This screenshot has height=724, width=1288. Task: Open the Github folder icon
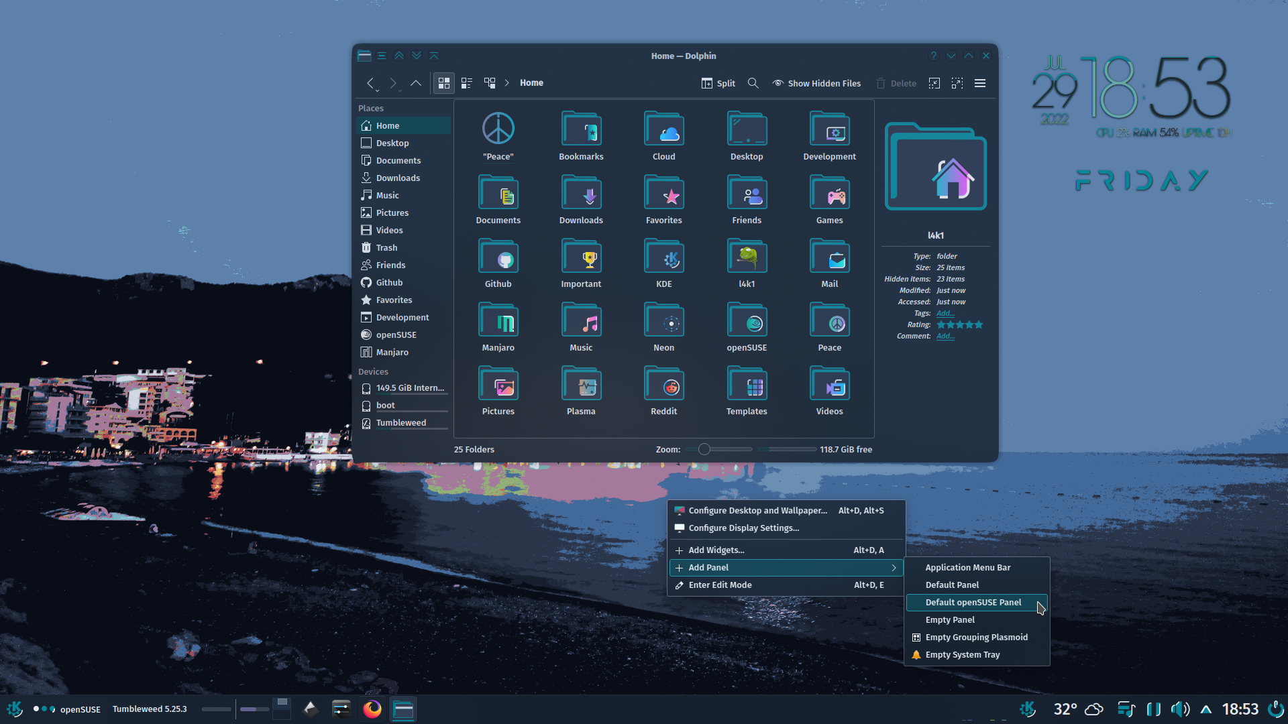coord(498,257)
